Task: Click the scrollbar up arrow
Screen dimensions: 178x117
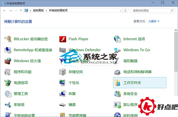Action: click(176, 30)
